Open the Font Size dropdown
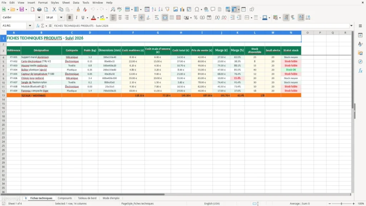The width and height of the screenshot is (366, 206). pos(61,17)
